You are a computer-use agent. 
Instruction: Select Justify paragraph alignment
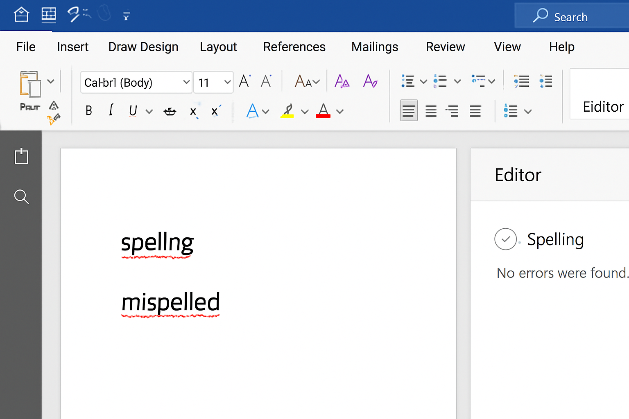coord(475,111)
